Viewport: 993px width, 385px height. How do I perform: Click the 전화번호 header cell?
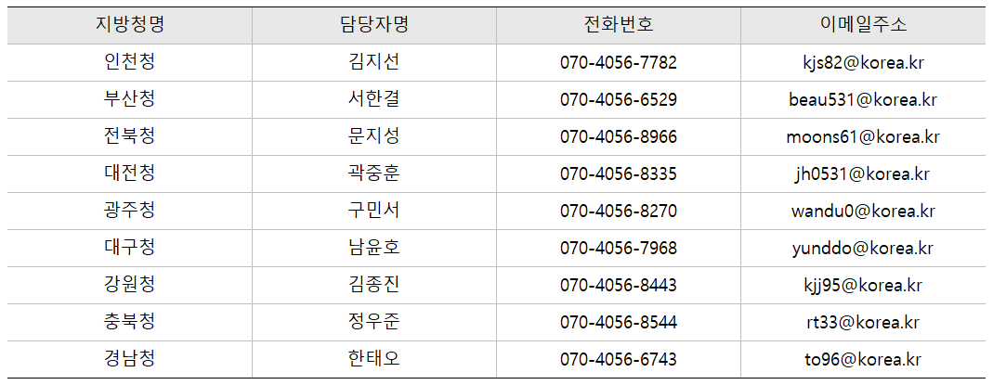click(619, 25)
